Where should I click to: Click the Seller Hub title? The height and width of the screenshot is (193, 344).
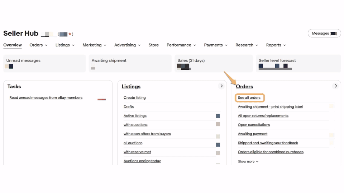pos(21,34)
